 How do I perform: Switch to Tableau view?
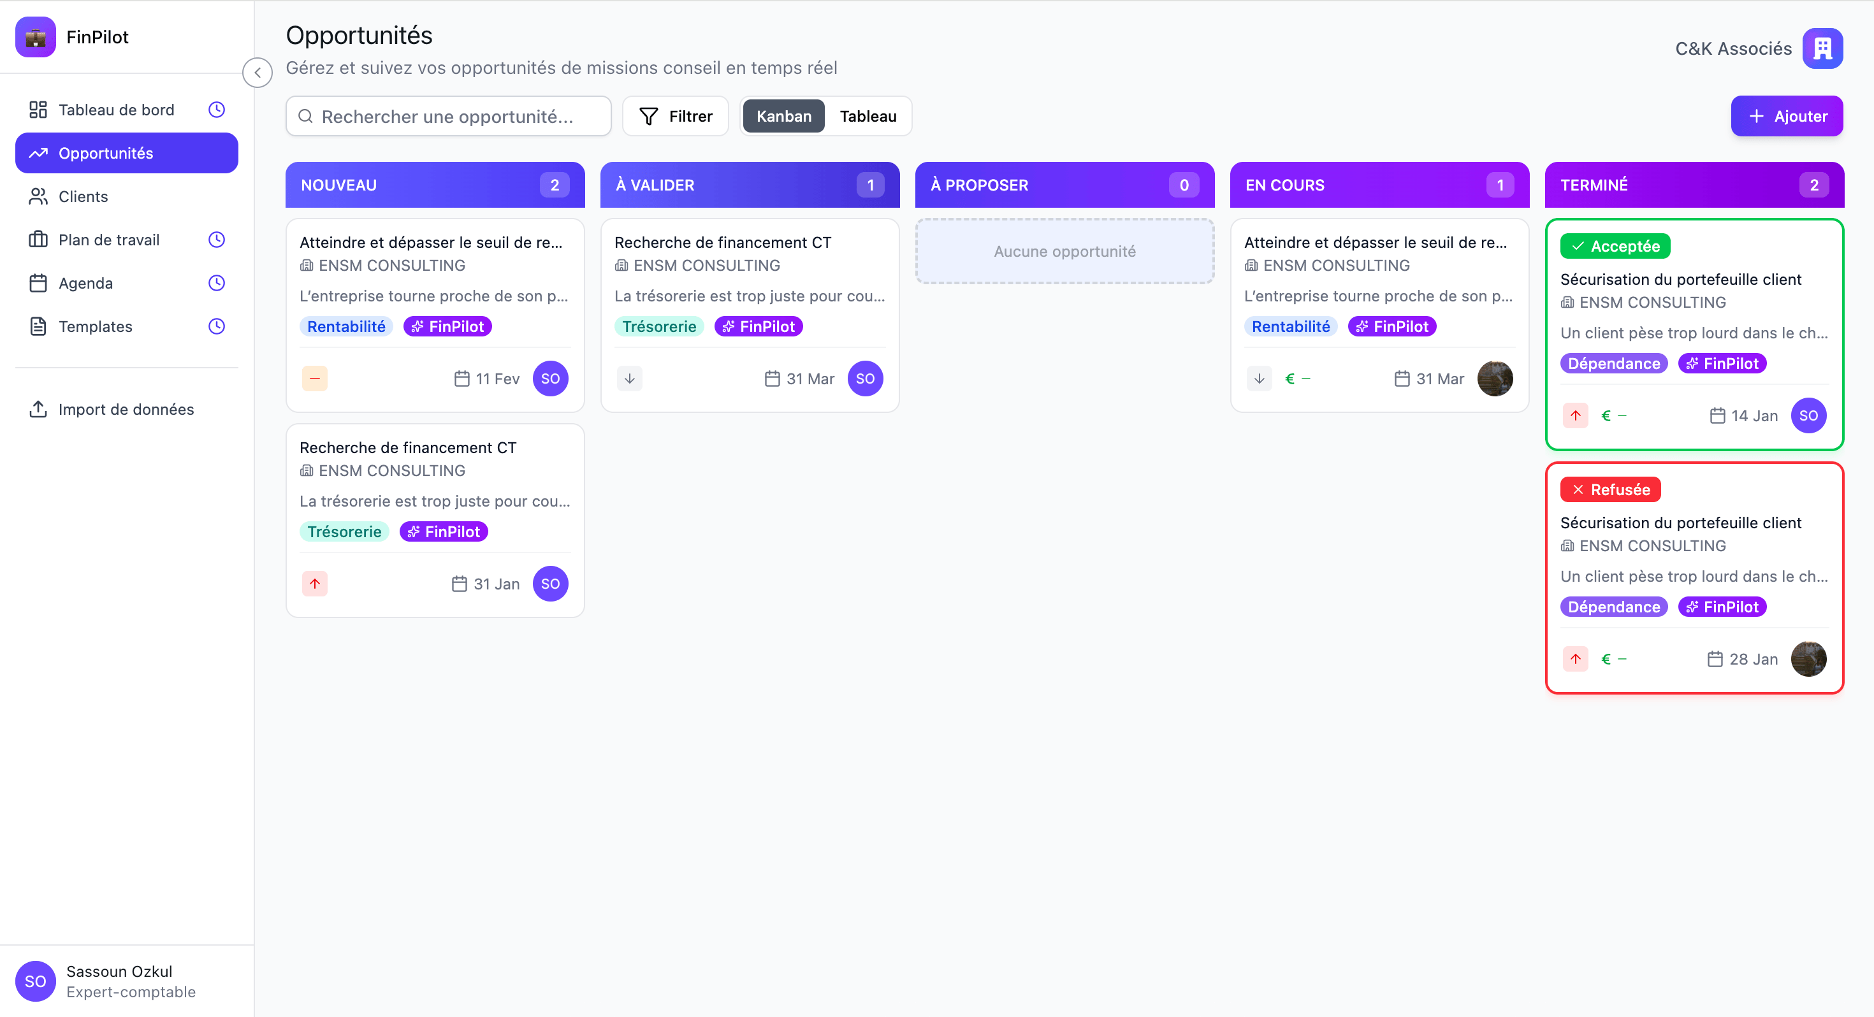pyautogui.click(x=867, y=117)
